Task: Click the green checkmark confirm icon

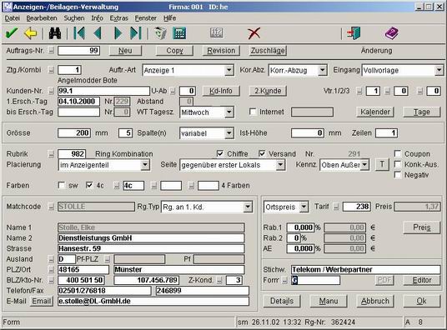Action: [x=12, y=33]
